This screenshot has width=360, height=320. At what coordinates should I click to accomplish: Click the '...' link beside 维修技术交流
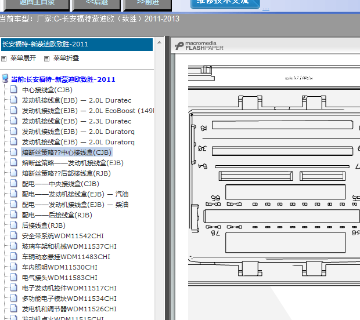point(265,9)
